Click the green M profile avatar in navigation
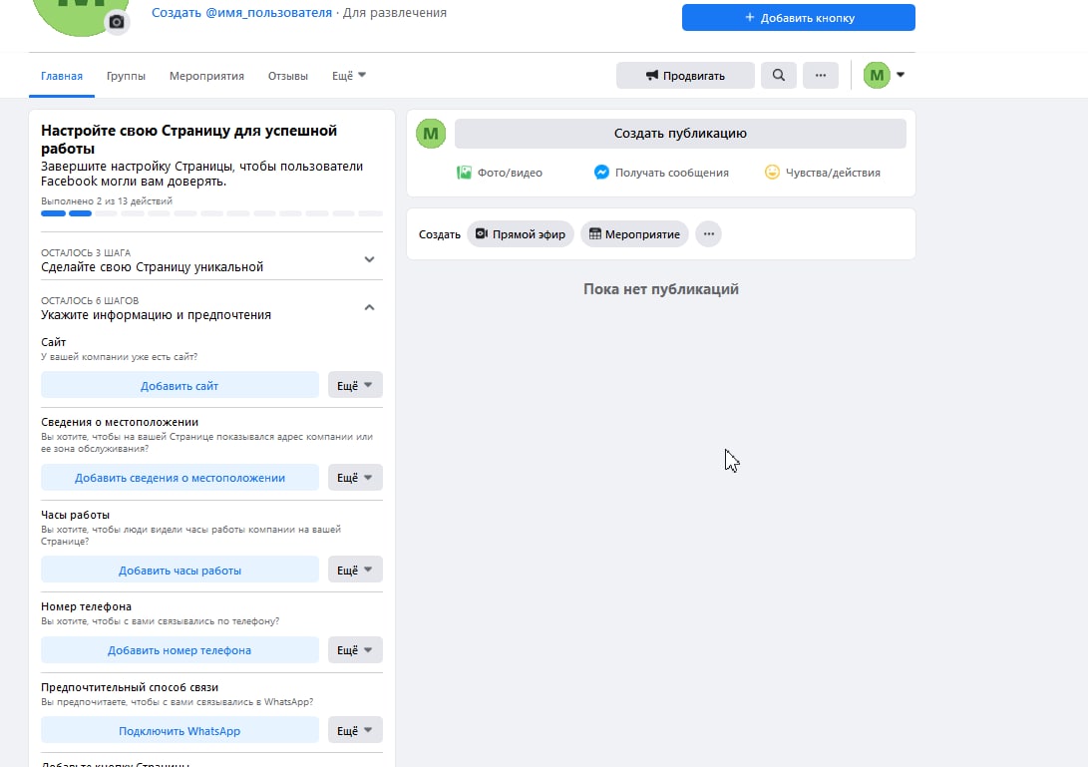The height and width of the screenshot is (767, 1088). pyautogui.click(x=877, y=75)
